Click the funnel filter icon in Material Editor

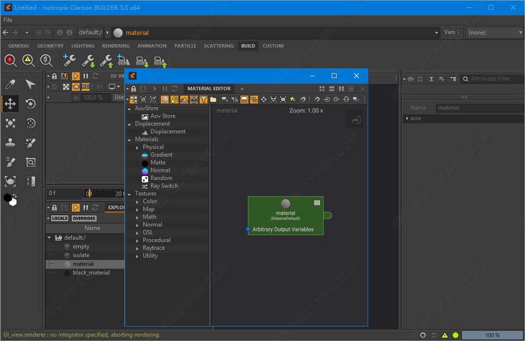(203, 99)
